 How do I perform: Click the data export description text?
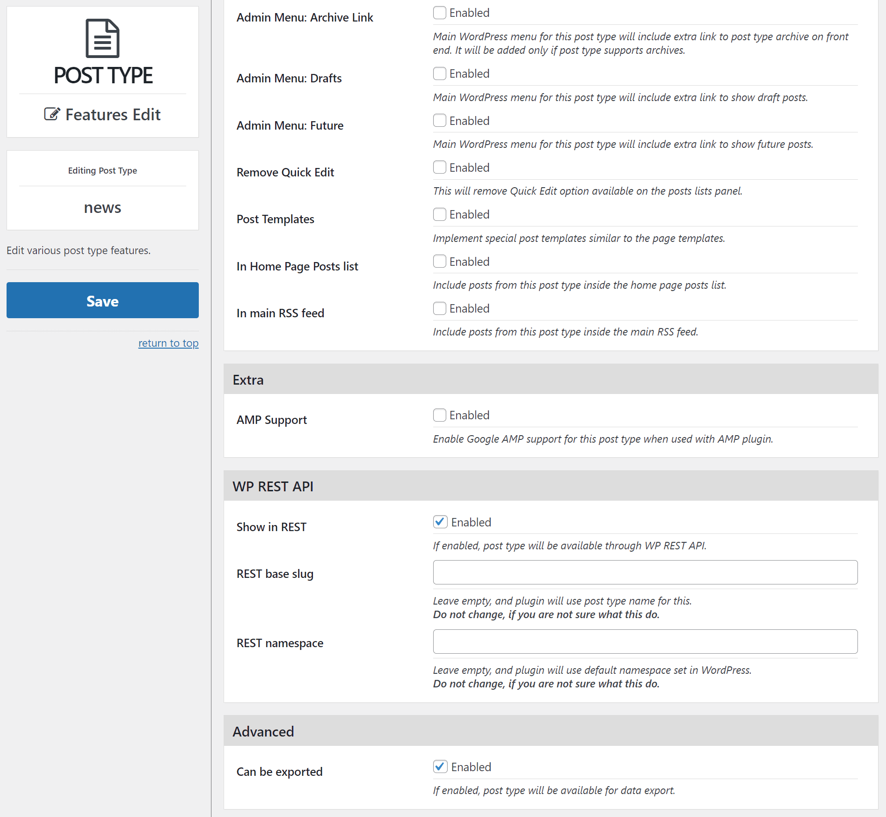[x=554, y=790]
